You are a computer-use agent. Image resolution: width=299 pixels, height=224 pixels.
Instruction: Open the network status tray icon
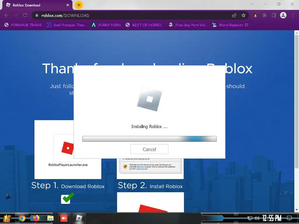[x=250, y=218]
